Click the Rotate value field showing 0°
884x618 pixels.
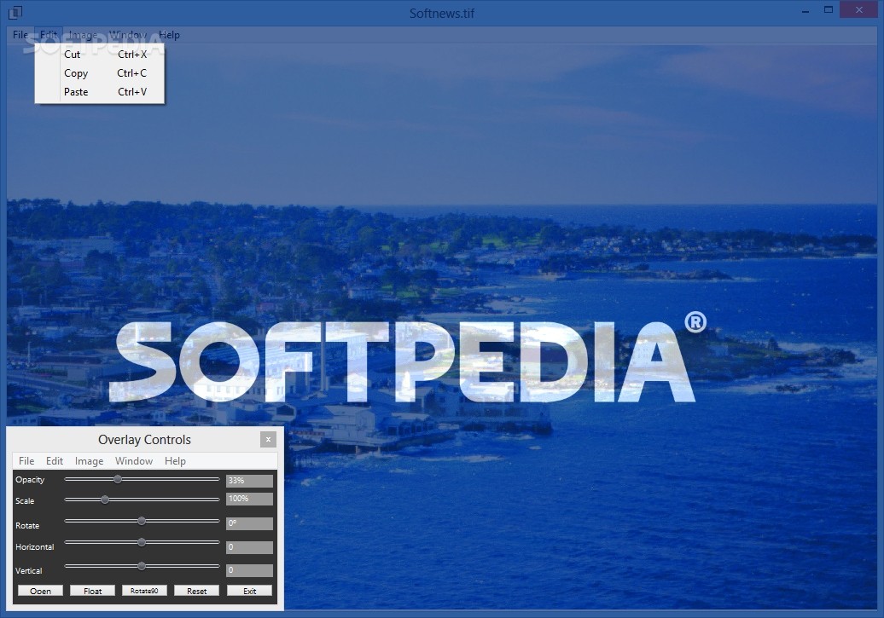click(250, 524)
